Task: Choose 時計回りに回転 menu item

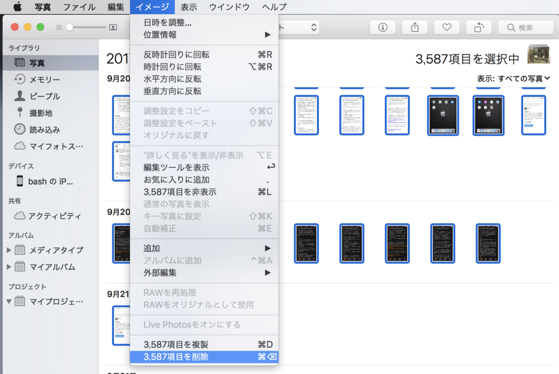Action: point(204,67)
